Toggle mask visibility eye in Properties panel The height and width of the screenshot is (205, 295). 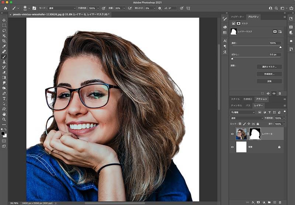click(x=274, y=93)
